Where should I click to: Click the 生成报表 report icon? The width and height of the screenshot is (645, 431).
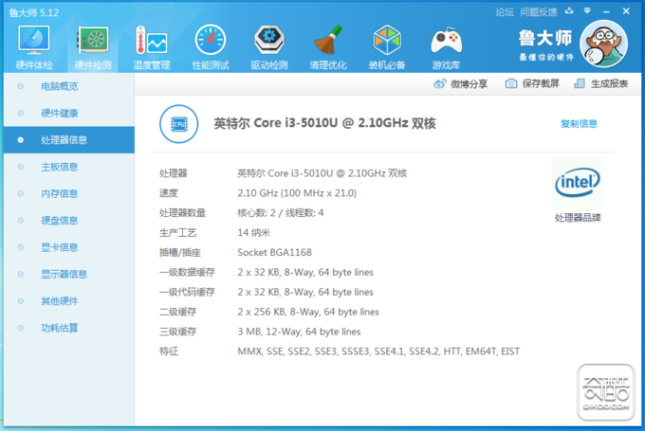tap(580, 83)
